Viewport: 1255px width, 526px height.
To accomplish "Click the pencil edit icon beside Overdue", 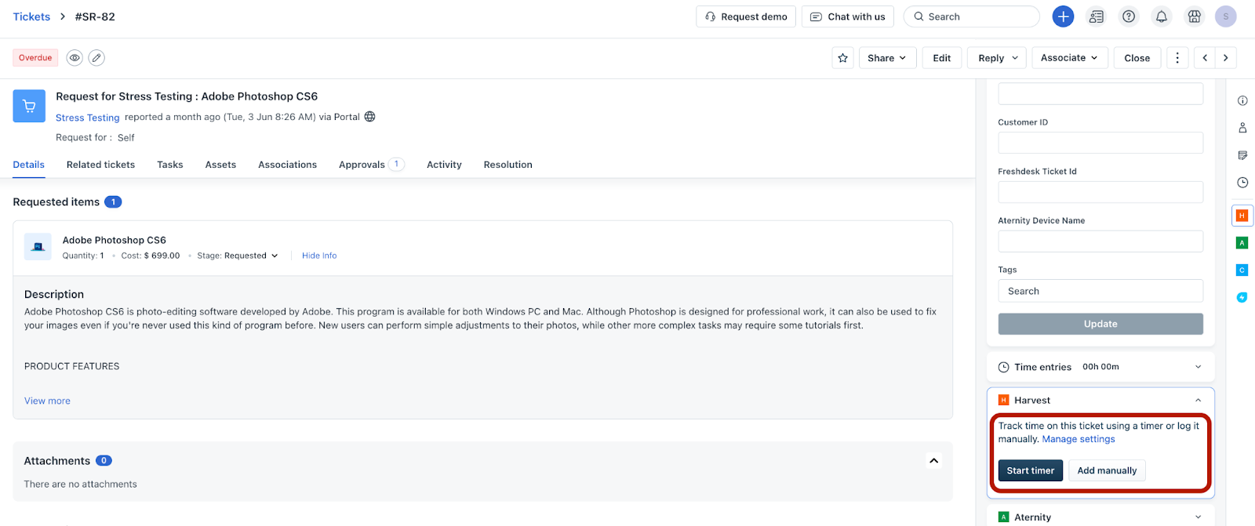I will [x=96, y=58].
